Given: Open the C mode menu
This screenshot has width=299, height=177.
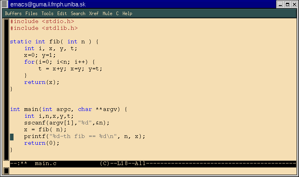Looking at the screenshot, I should coord(117,14).
